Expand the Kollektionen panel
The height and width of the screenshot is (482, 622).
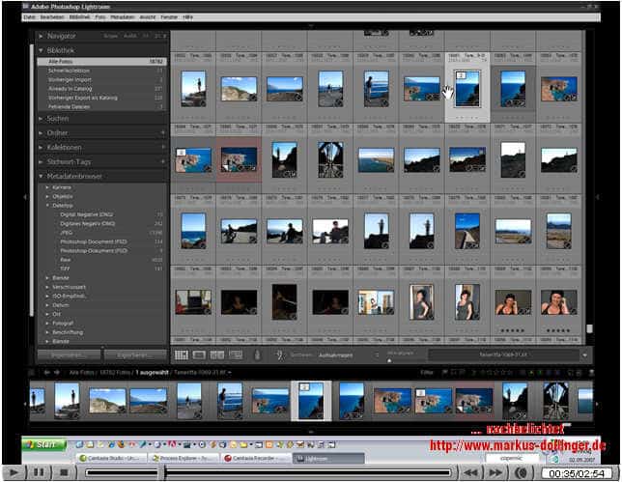pos(42,147)
